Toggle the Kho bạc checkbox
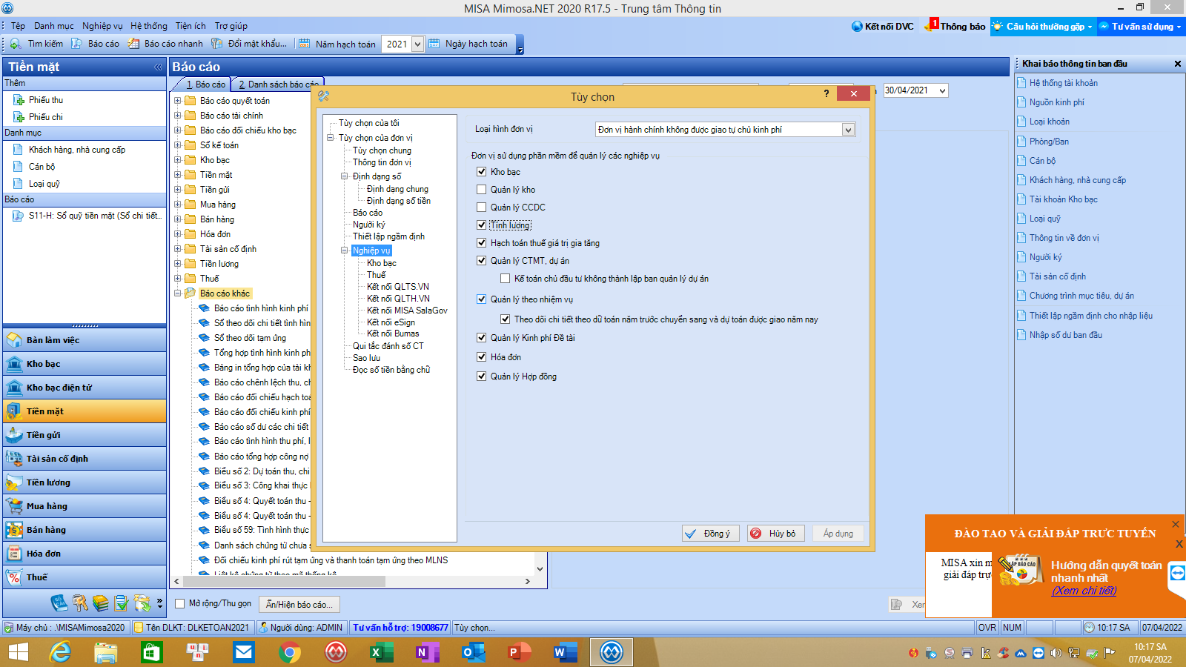Screen dimensions: 1186x667 tap(482, 172)
